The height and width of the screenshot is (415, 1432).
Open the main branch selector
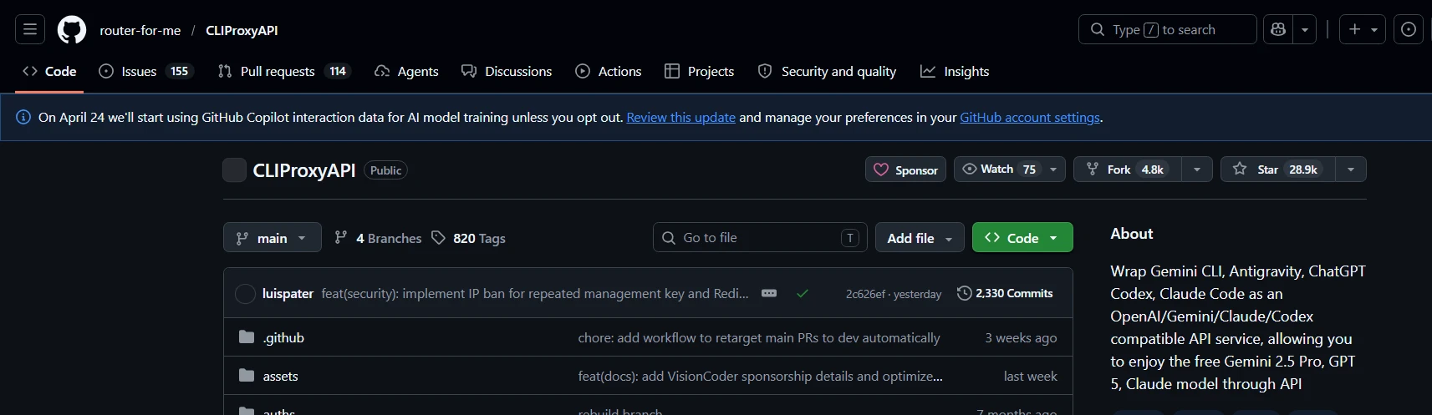pos(272,238)
